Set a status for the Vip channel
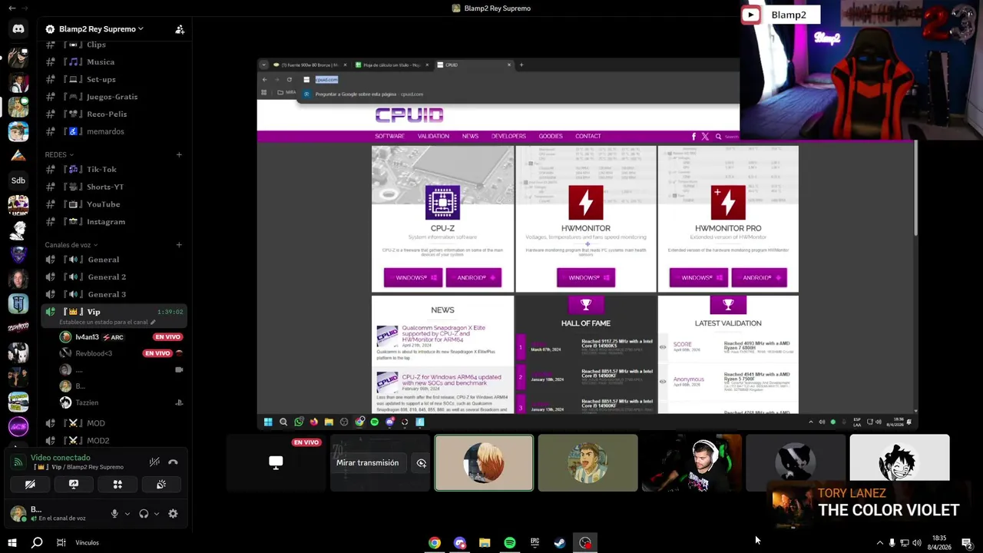This screenshot has height=553, width=983. click(x=107, y=323)
